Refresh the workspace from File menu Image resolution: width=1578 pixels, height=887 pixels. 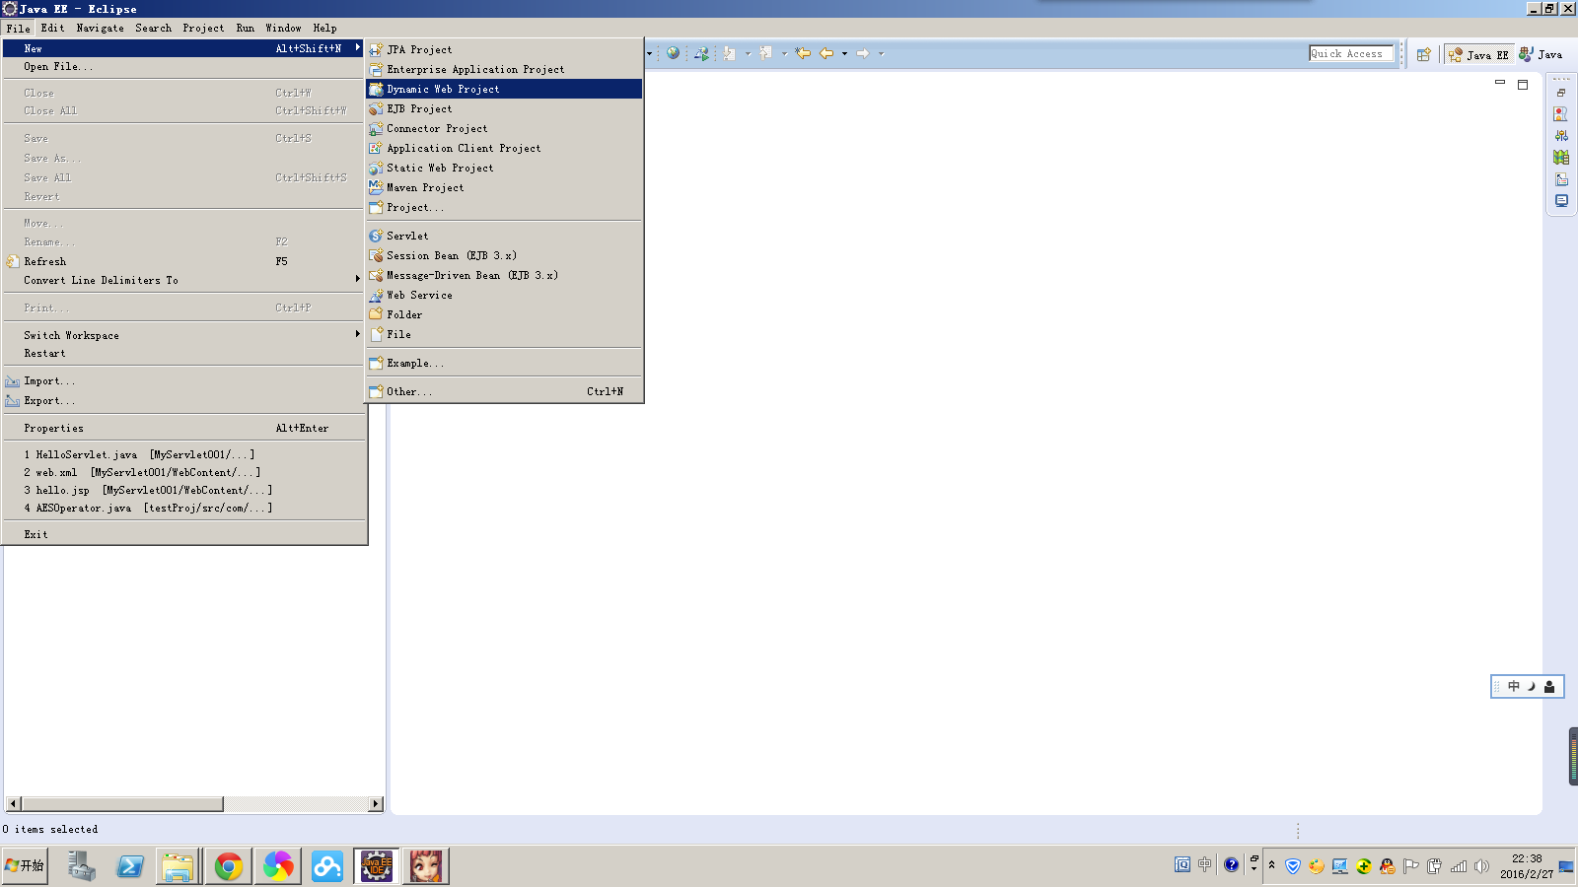(184, 261)
